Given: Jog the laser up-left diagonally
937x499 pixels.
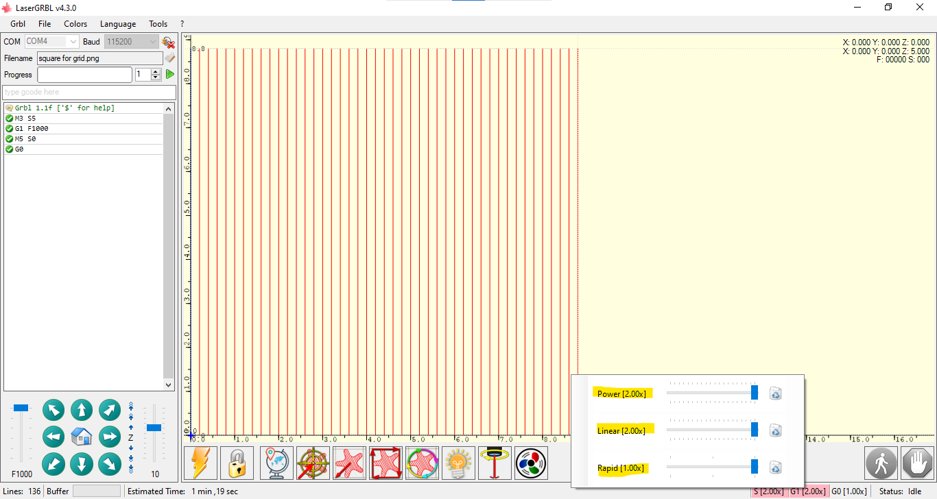Looking at the screenshot, I should click(x=54, y=410).
